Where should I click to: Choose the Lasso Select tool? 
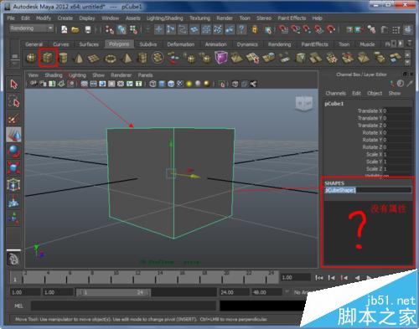click(13, 101)
